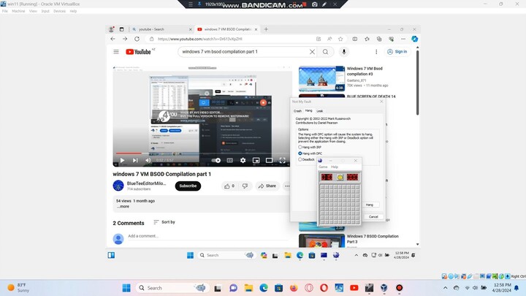Open the comments 'Sort by' dropdown
The width and height of the screenshot is (526, 296).
point(164,222)
